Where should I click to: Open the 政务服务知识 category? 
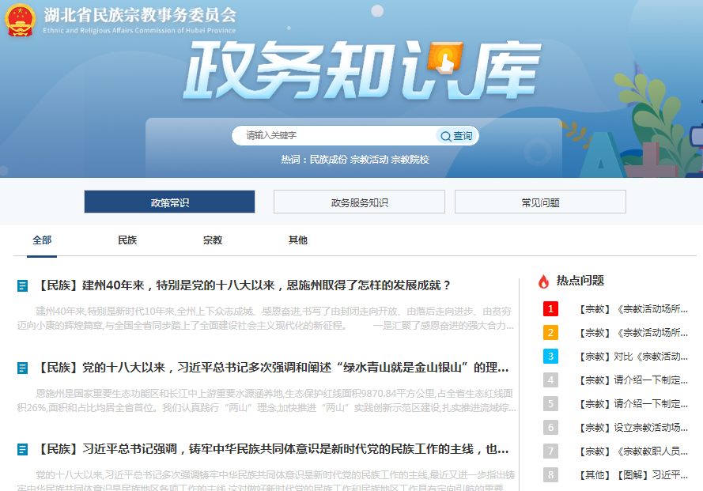[359, 202]
